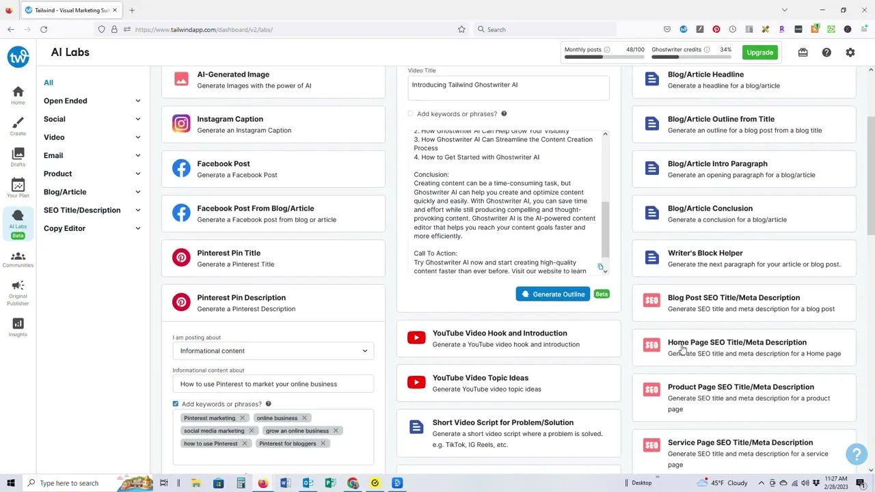The width and height of the screenshot is (875, 492).
Task: Click YouTube Video Topic Ideas icon
Action: pos(416,383)
